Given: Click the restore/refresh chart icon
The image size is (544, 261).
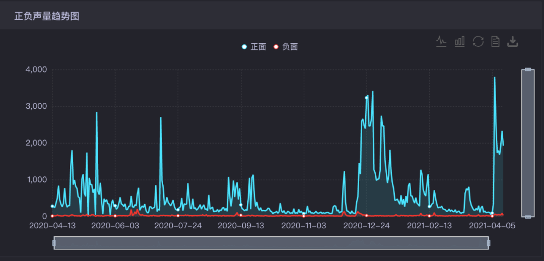Looking at the screenshot, I should tap(478, 41).
